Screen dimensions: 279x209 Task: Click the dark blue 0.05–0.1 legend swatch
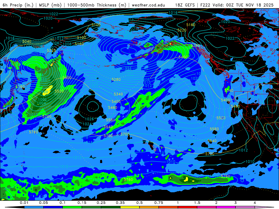[x=53, y=207]
